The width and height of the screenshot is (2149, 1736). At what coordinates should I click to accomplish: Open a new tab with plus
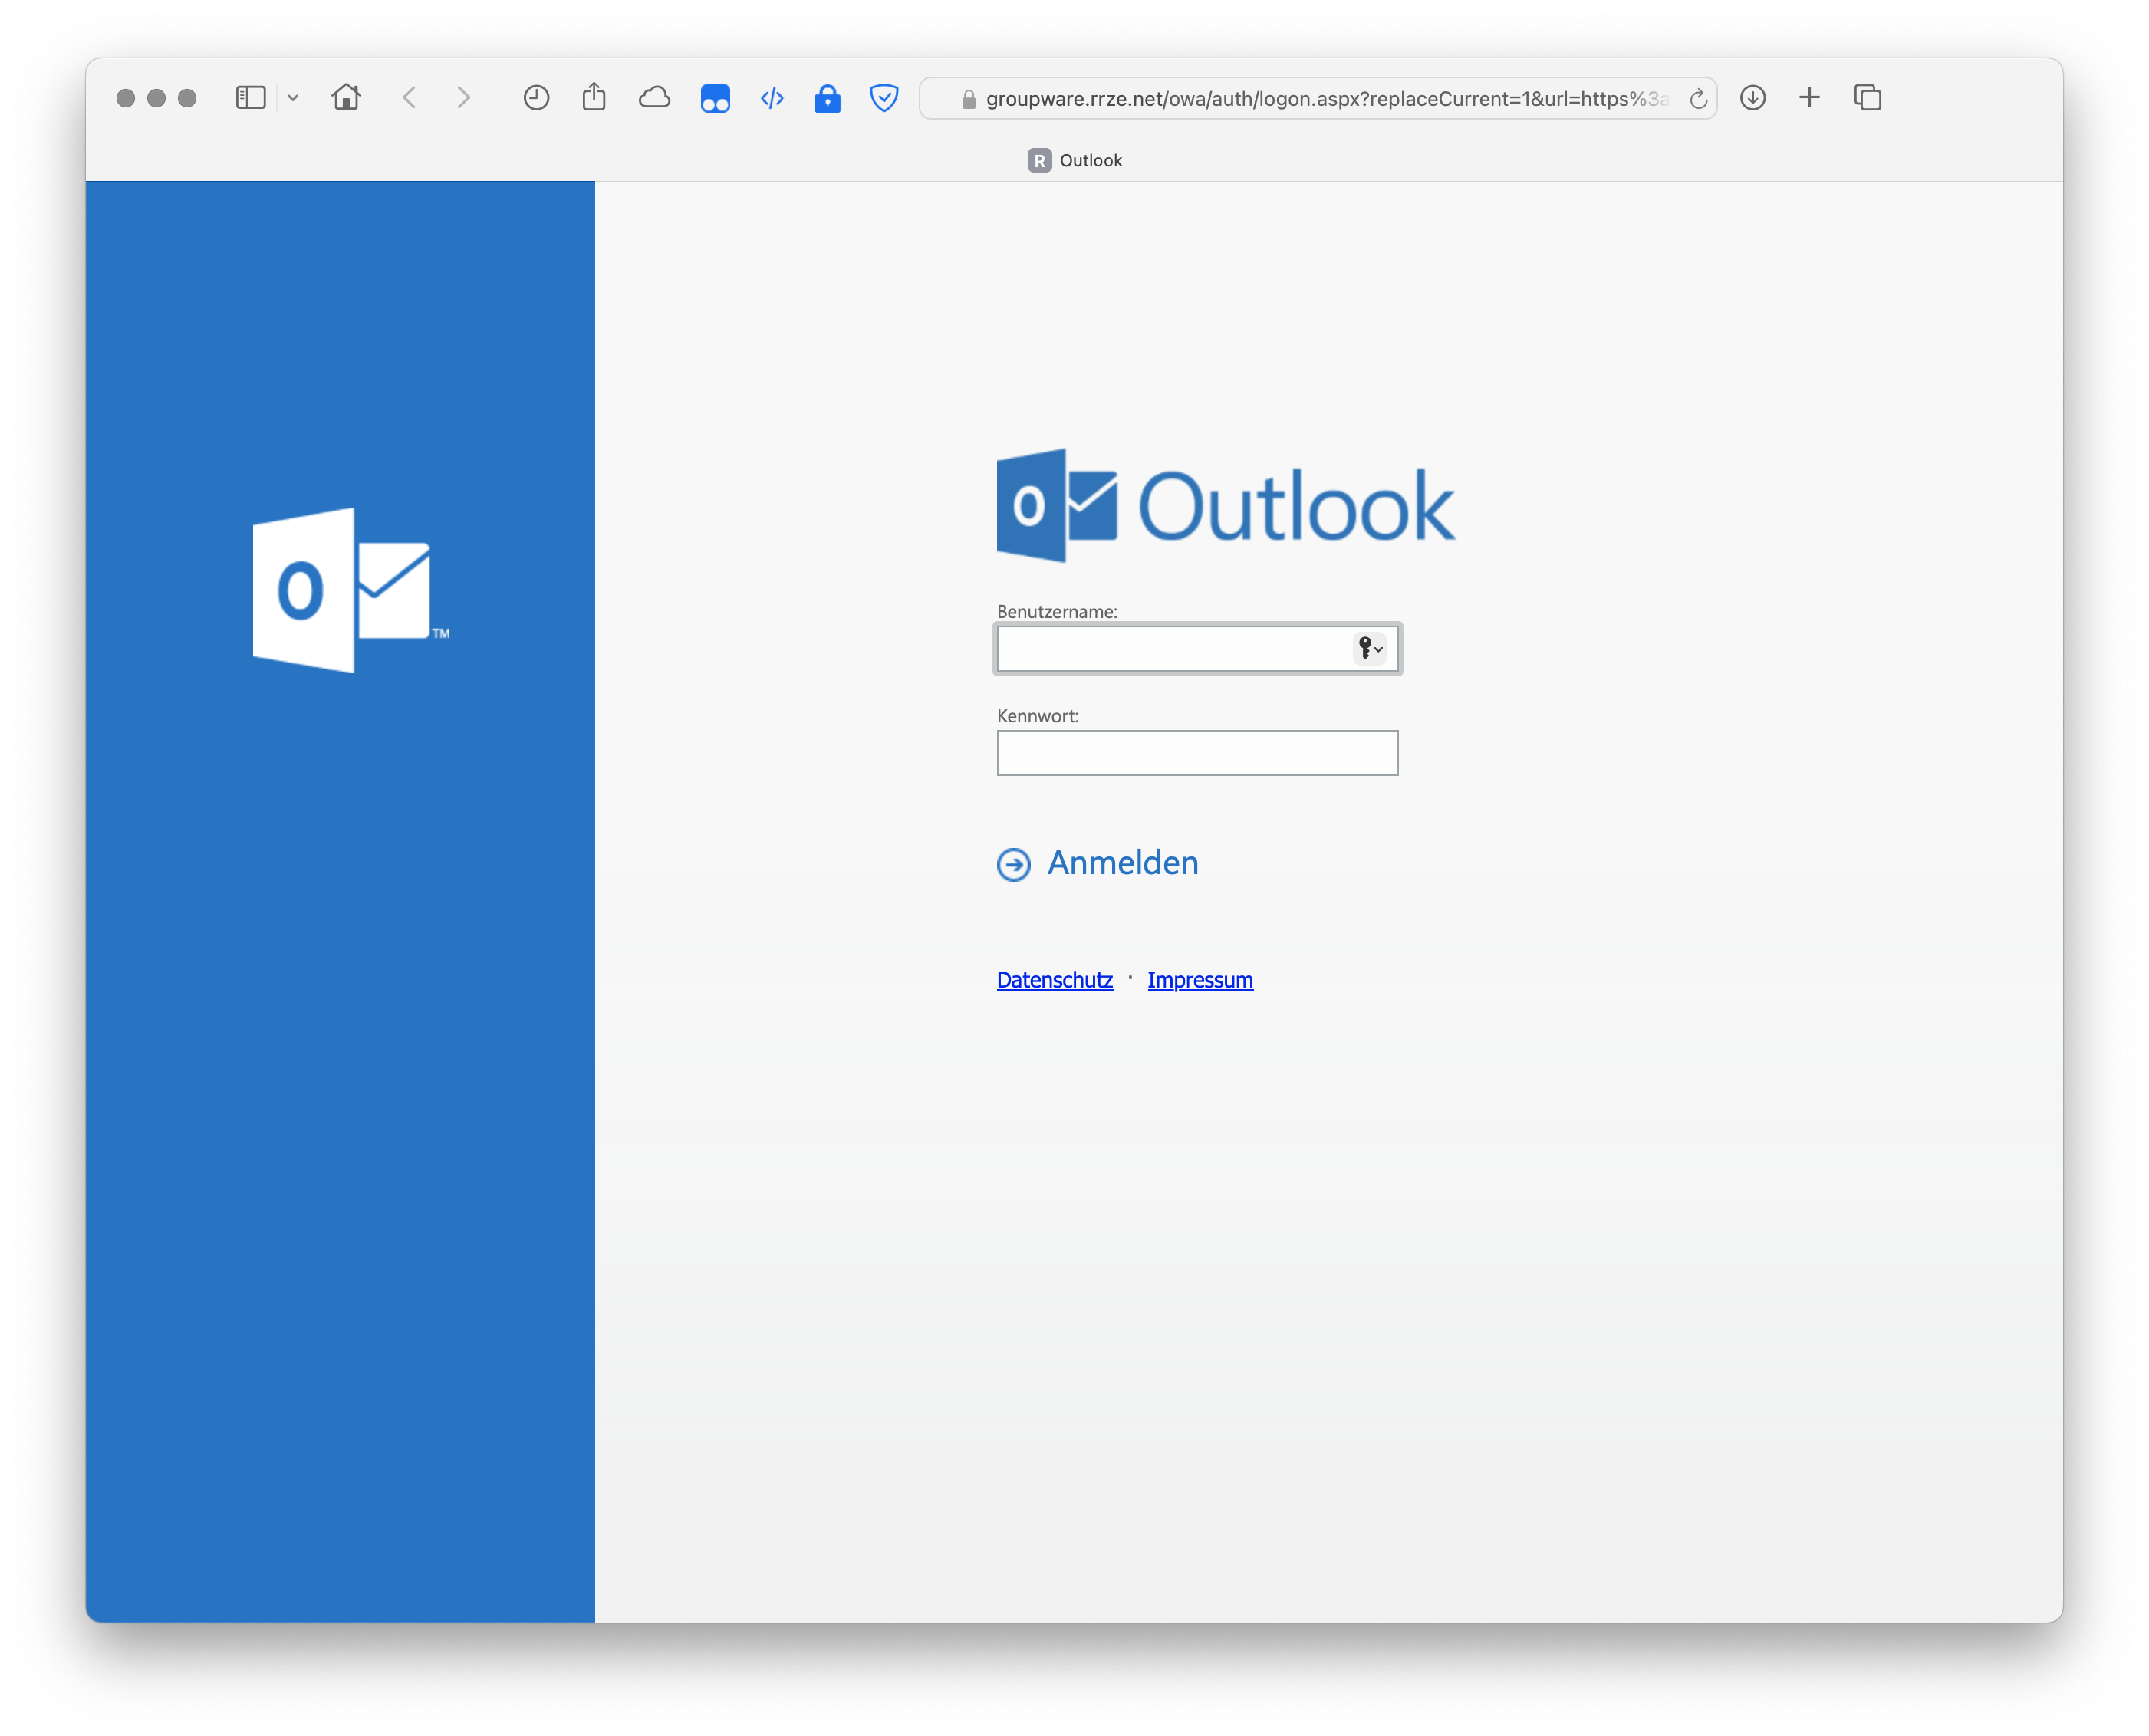1809,98
